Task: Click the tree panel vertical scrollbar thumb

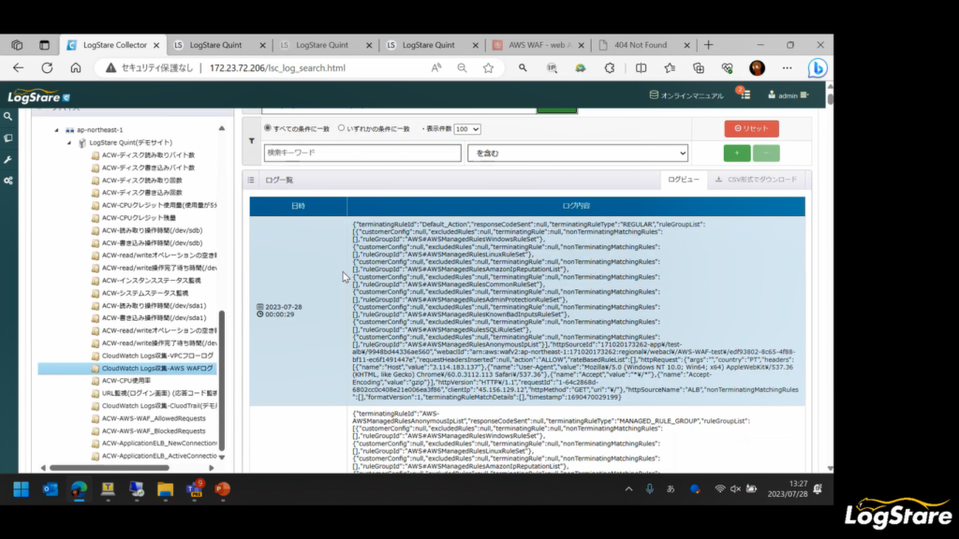Action: 221,380
